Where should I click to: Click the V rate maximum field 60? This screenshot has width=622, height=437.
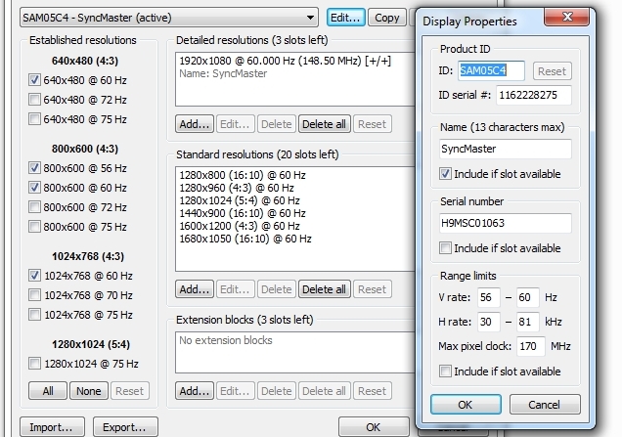pyautogui.click(x=527, y=297)
